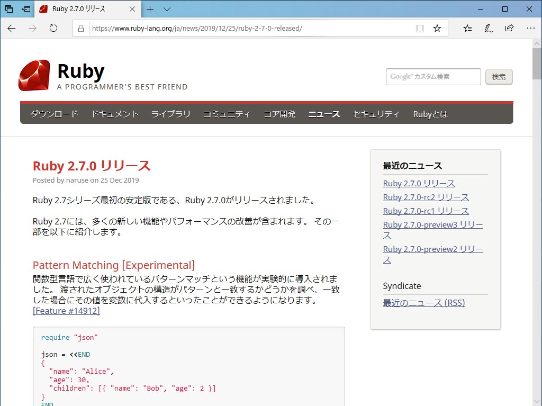Share this page using the share icon
This screenshot has width=542, height=406.
pos(509,28)
